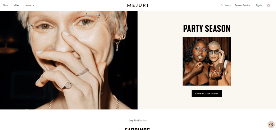This screenshot has width=276, height=130.
Task: Open the help question mark bubble
Action: click(x=271, y=124)
